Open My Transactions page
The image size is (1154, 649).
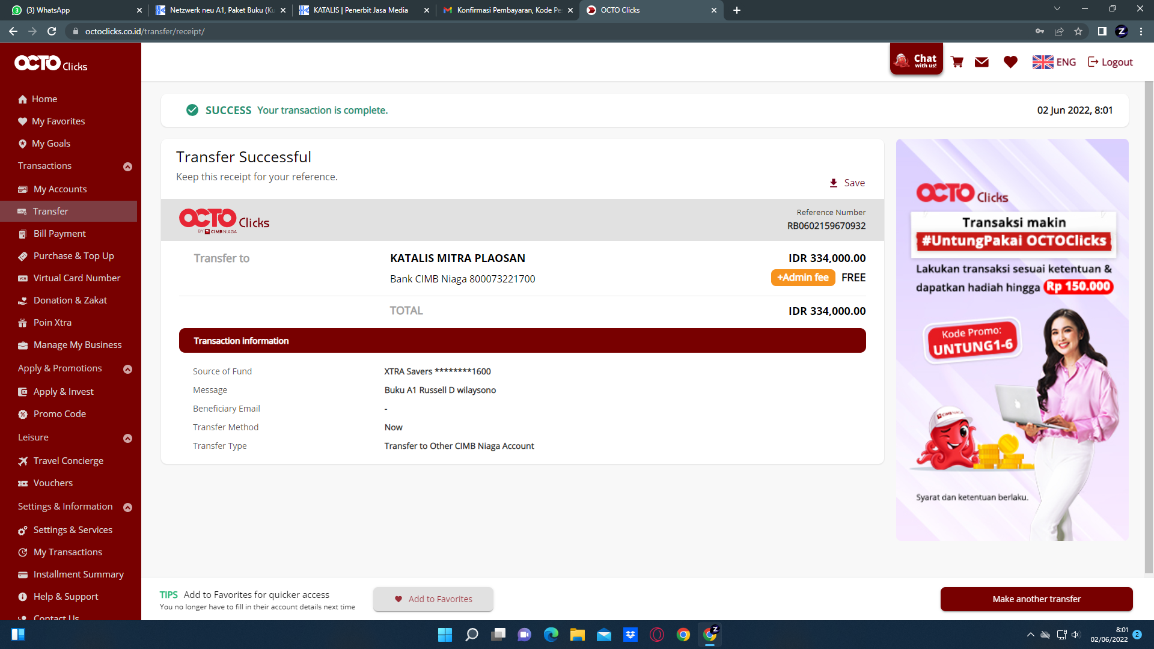point(60,552)
